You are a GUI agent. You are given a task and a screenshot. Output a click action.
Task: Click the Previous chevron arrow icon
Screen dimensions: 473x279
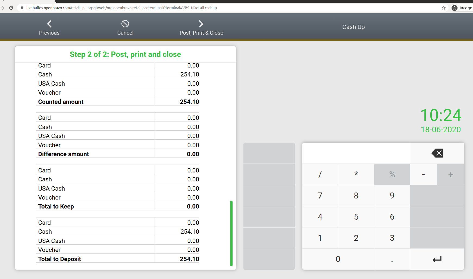[x=49, y=24]
